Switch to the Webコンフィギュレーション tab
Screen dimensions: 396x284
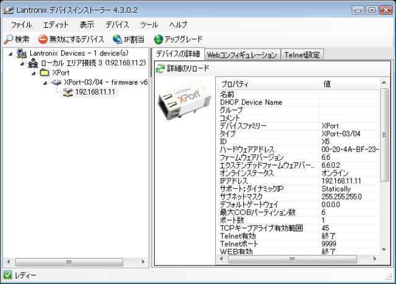click(x=242, y=55)
